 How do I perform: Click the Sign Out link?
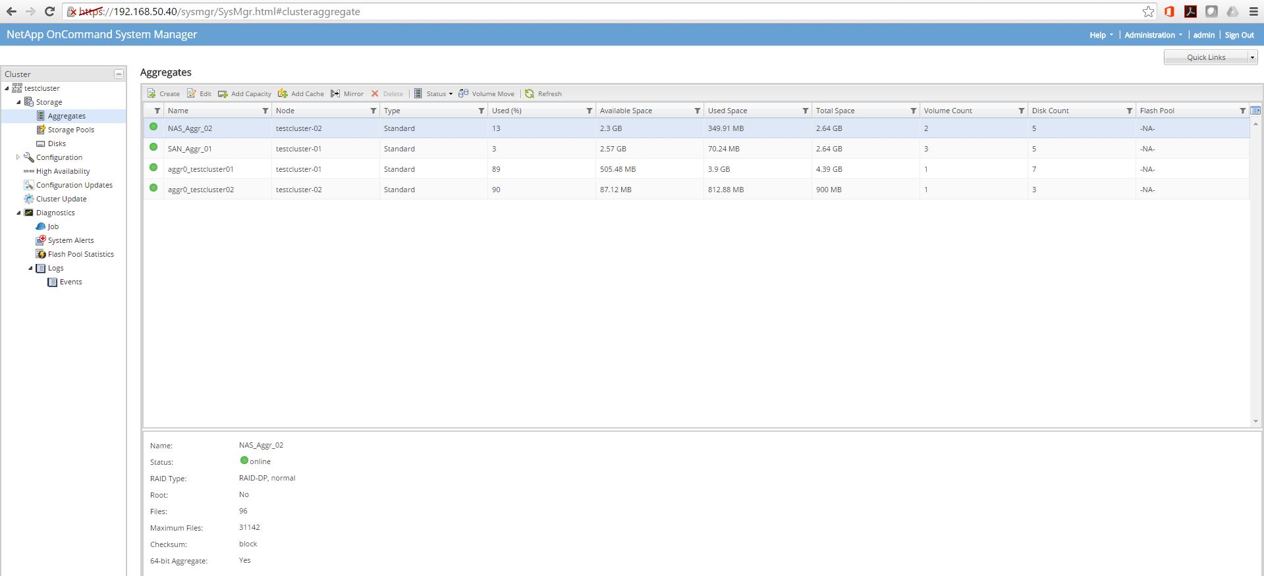pyautogui.click(x=1239, y=35)
